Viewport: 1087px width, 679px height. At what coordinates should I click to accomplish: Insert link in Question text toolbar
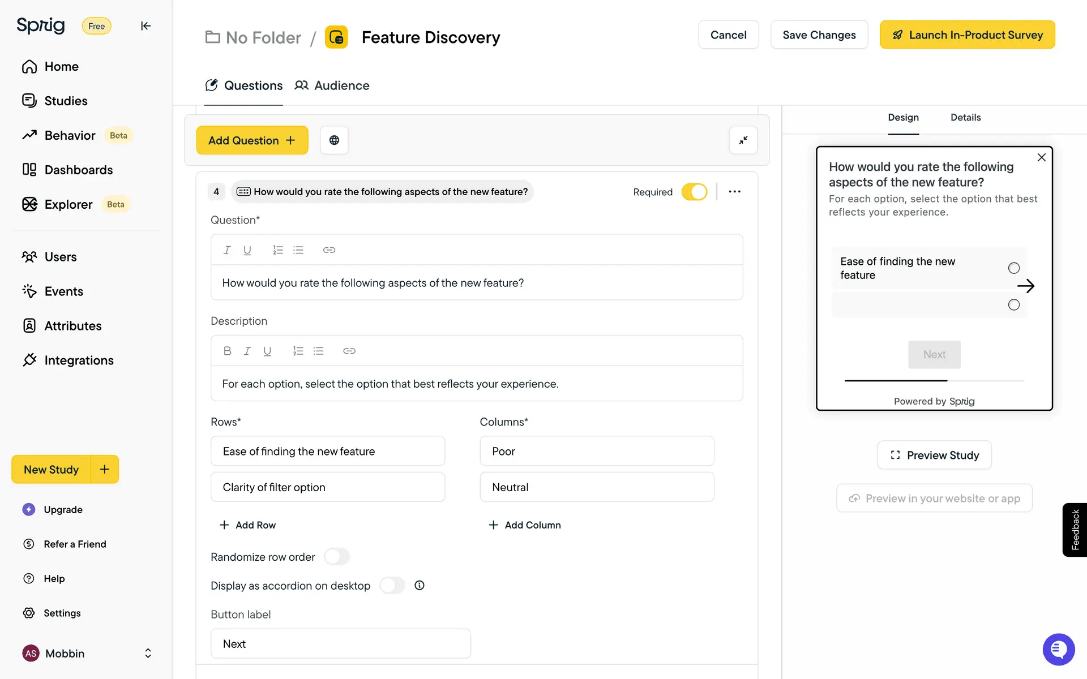(x=329, y=250)
